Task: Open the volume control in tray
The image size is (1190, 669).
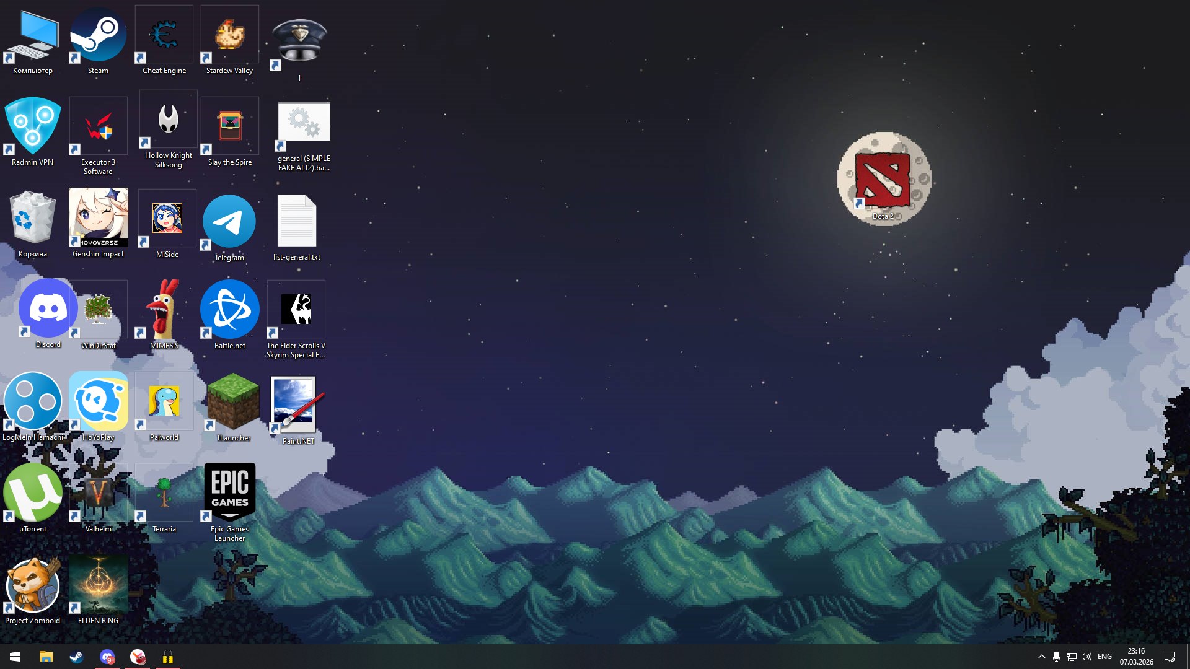Action: pos(1086,657)
